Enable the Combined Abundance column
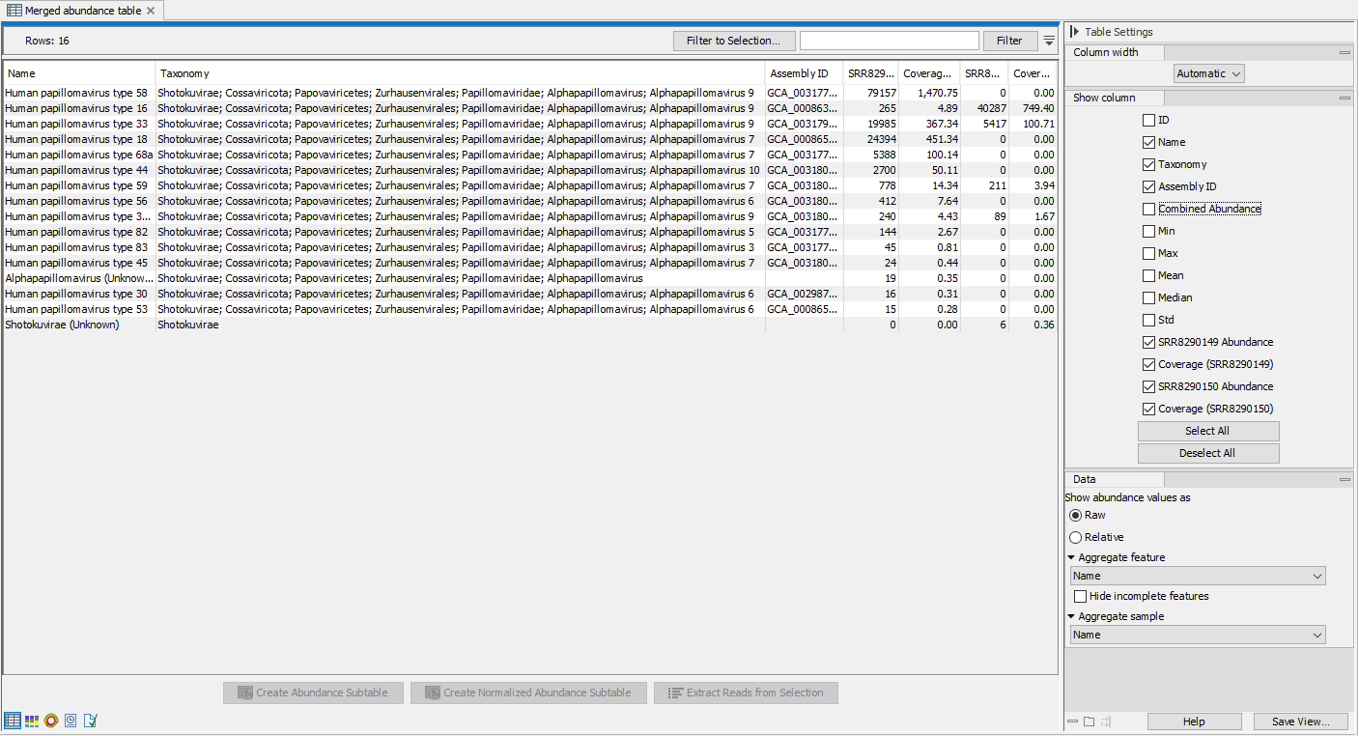Screen dimensions: 1359x736 1148,209
